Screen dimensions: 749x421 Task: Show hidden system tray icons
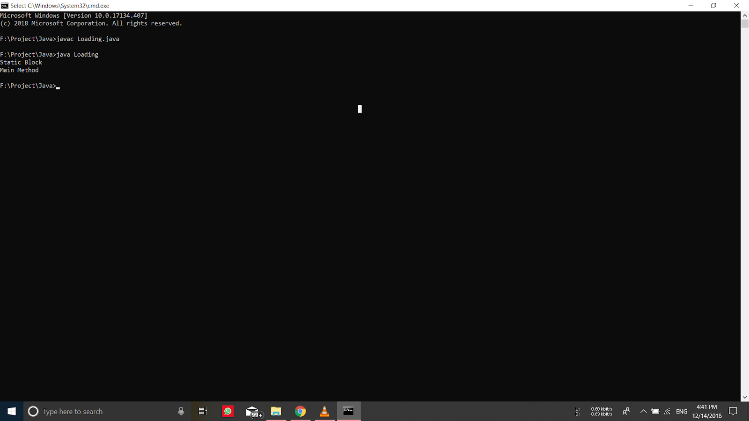pyautogui.click(x=643, y=412)
